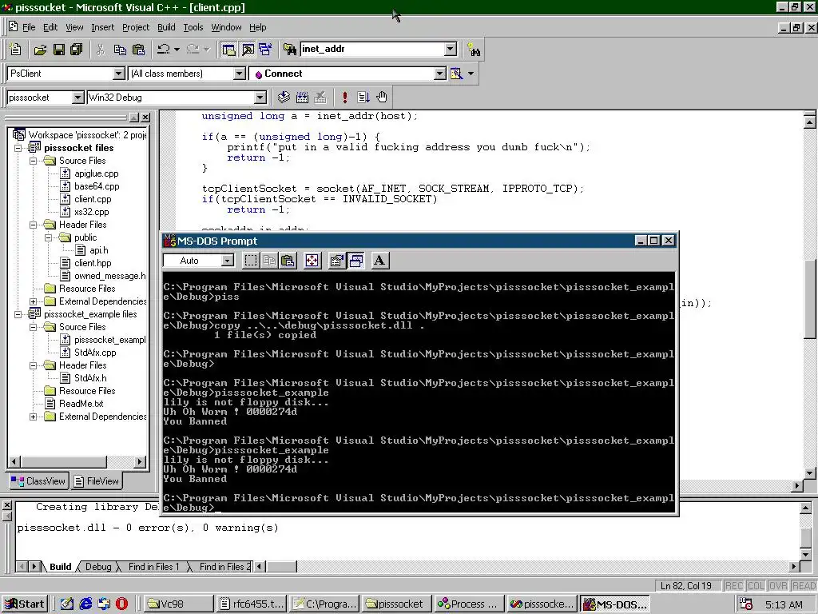The width and height of the screenshot is (818, 614).
Task: Click the Go debug icon
Action: point(363,97)
